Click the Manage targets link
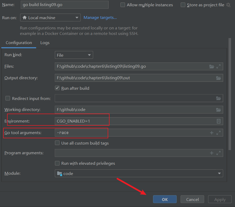This screenshot has height=207, width=235. tap(100, 18)
